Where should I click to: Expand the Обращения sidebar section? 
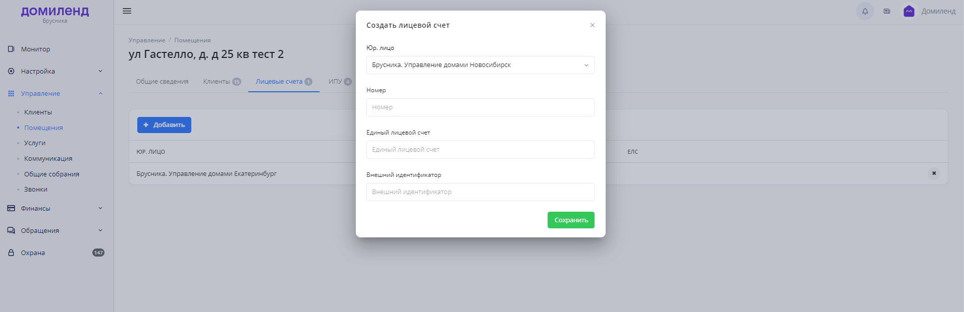click(100, 231)
